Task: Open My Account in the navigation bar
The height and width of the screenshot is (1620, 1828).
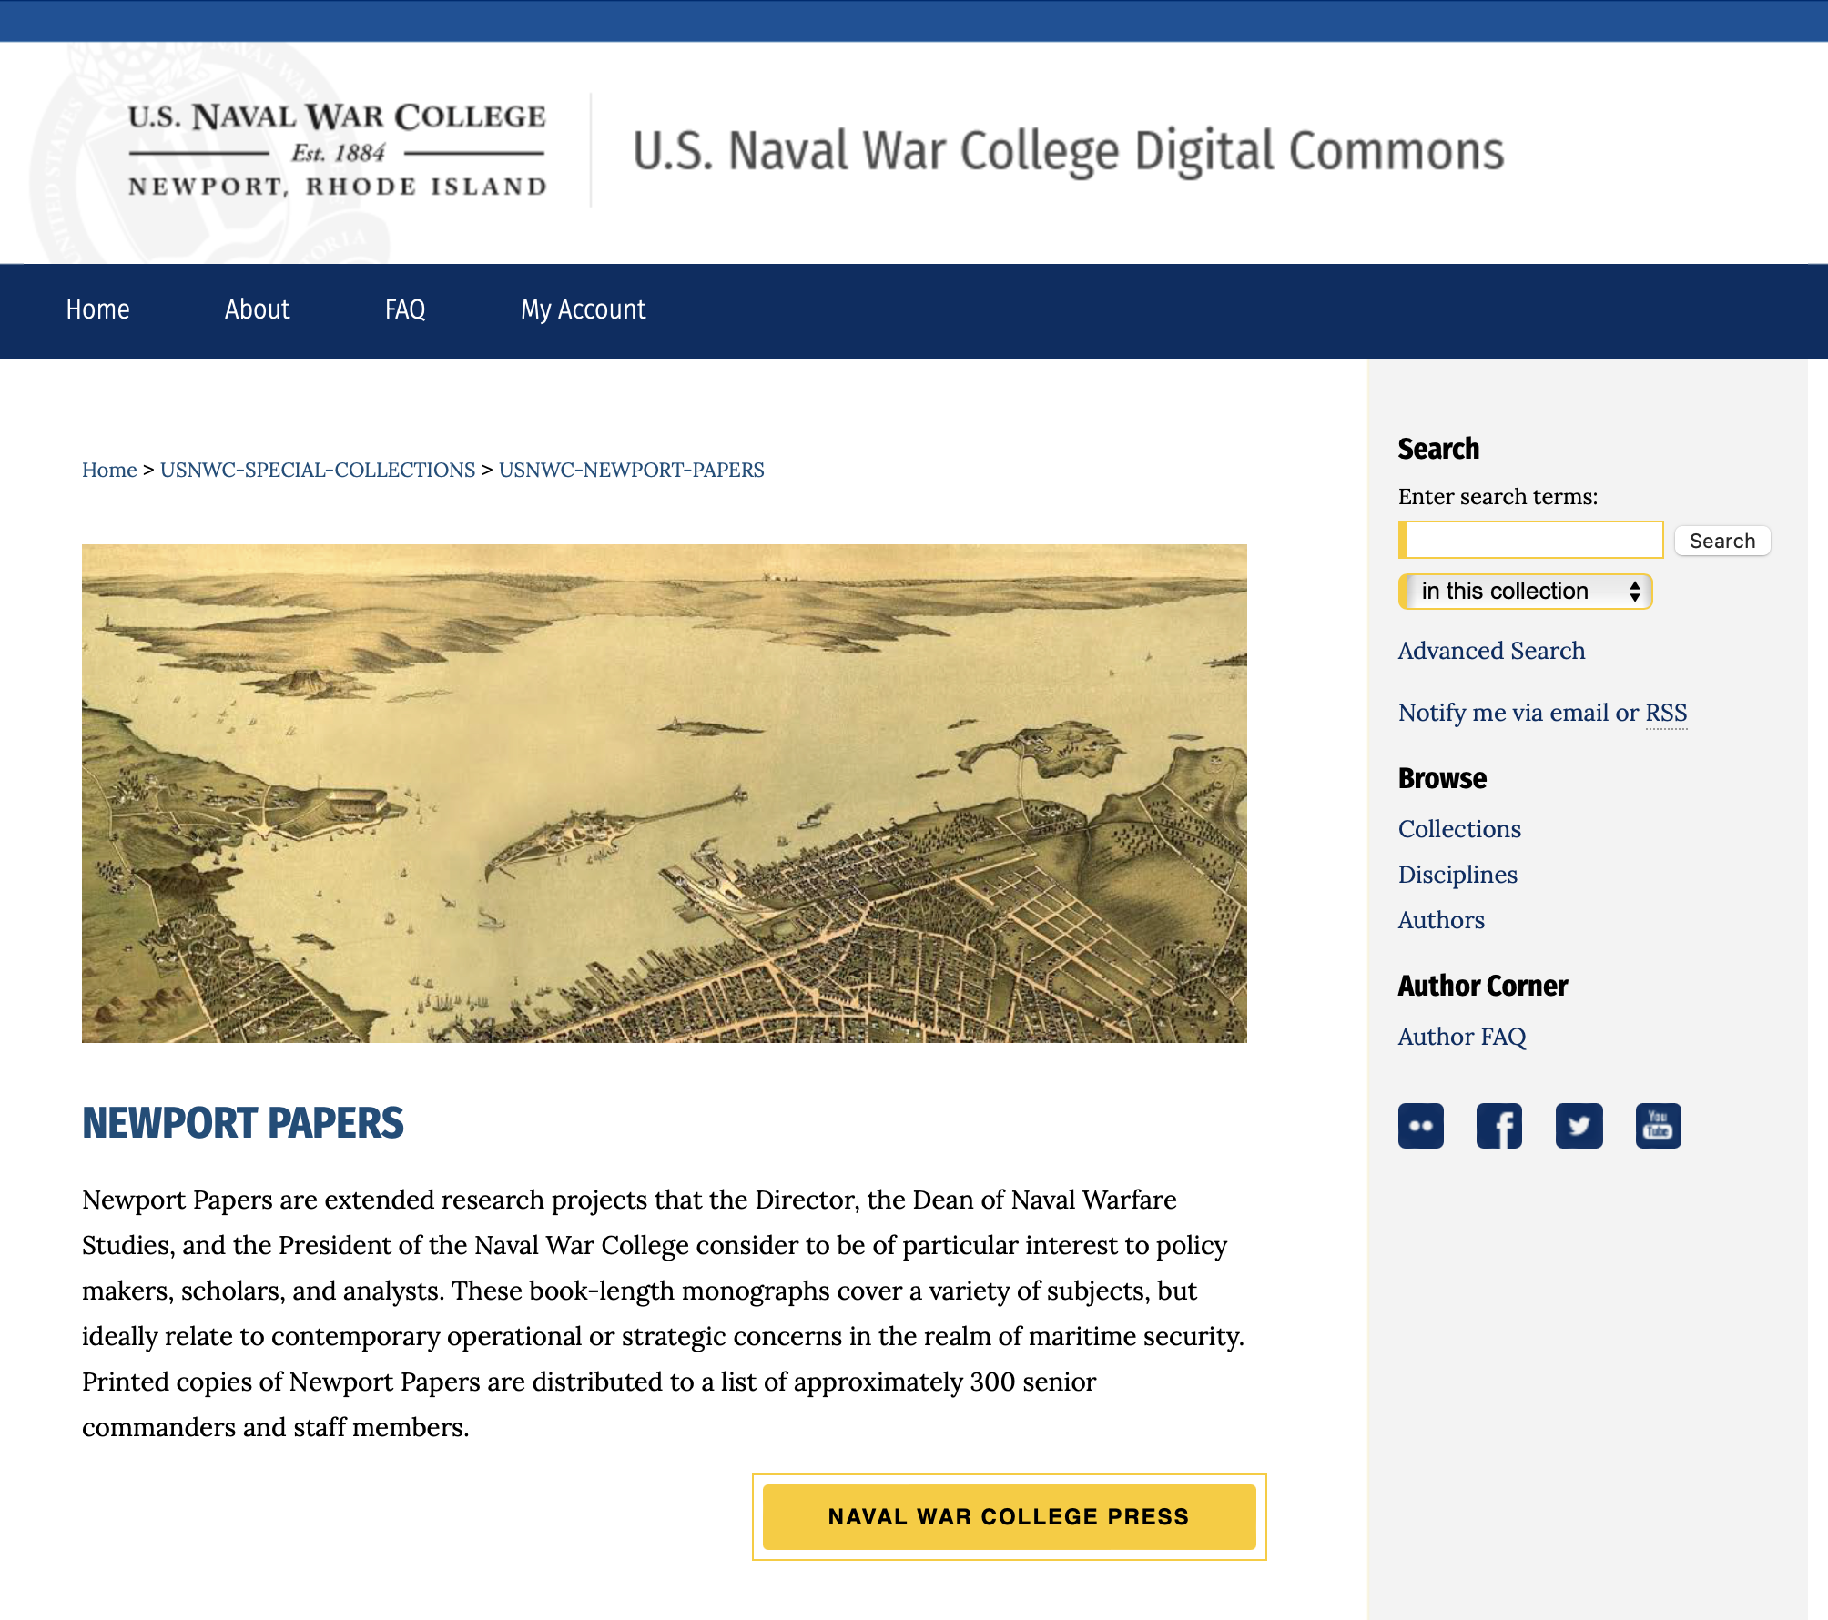Action: click(x=584, y=310)
